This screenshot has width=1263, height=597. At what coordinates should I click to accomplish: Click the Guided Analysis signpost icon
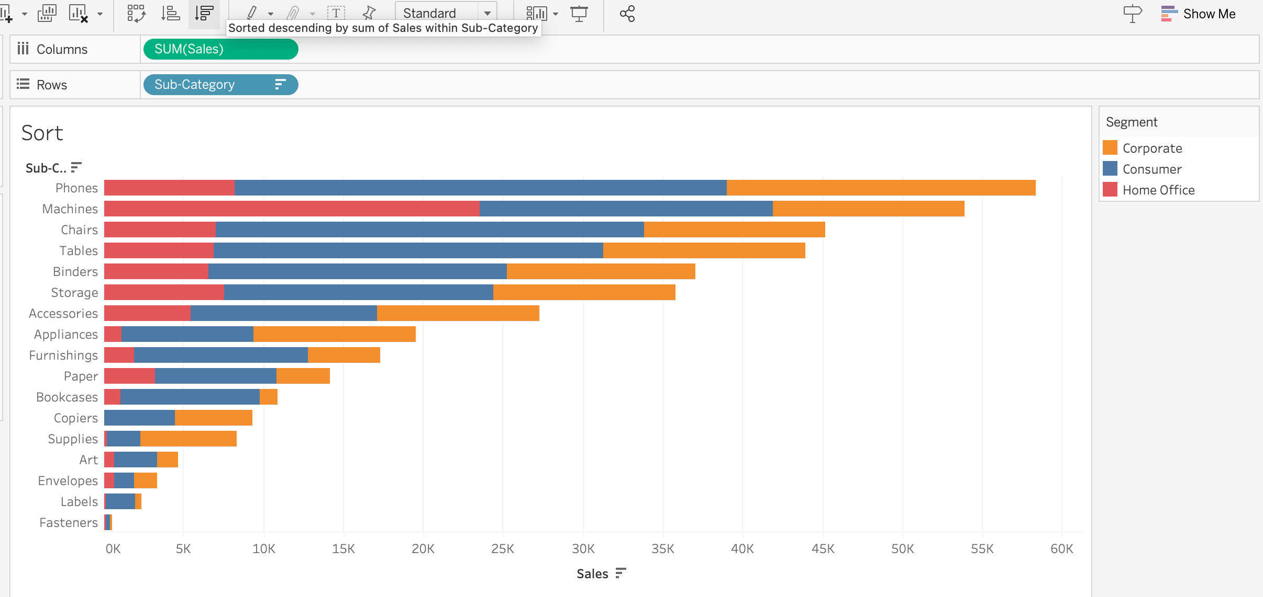point(1132,14)
